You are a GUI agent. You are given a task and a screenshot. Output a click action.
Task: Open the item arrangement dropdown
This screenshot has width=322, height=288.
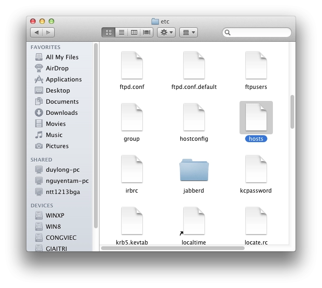tap(189, 32)
